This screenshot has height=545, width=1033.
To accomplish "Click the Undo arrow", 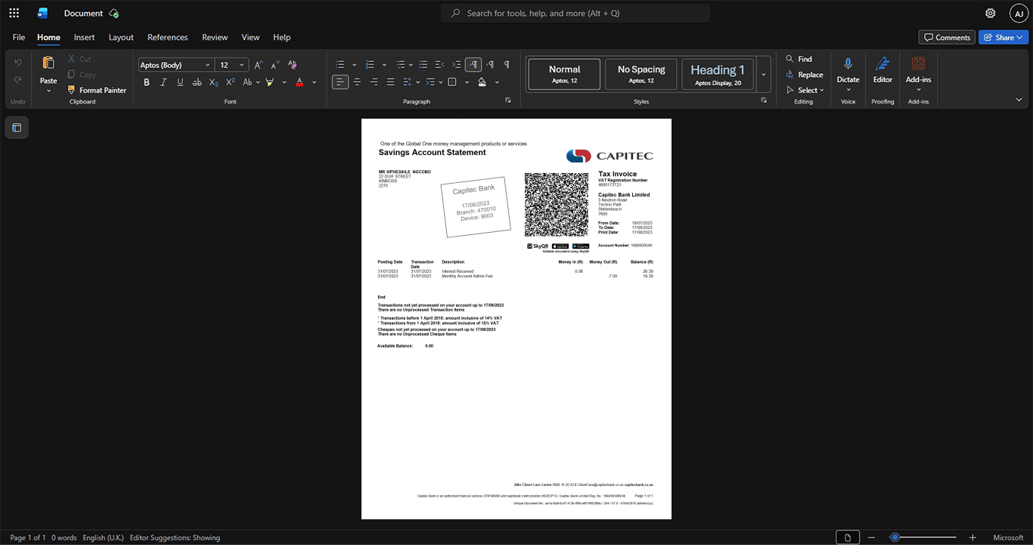I will (x=18, y=62).
